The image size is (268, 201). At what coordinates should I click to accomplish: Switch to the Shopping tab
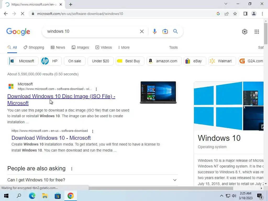34,47
